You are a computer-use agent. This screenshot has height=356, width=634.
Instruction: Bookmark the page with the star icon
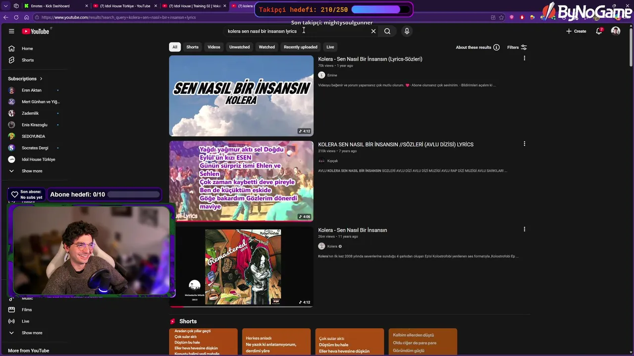coord(501,17)
